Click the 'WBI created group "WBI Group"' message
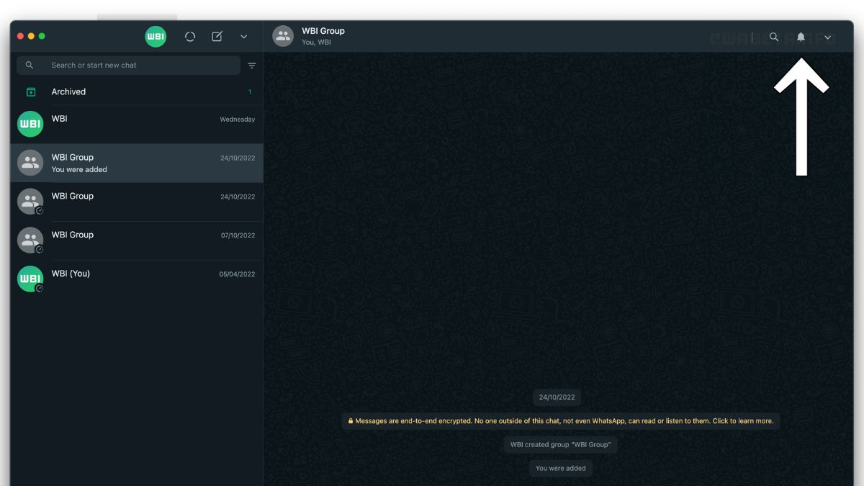The width and height of the screenshot is (864, 486). [561, 445]
